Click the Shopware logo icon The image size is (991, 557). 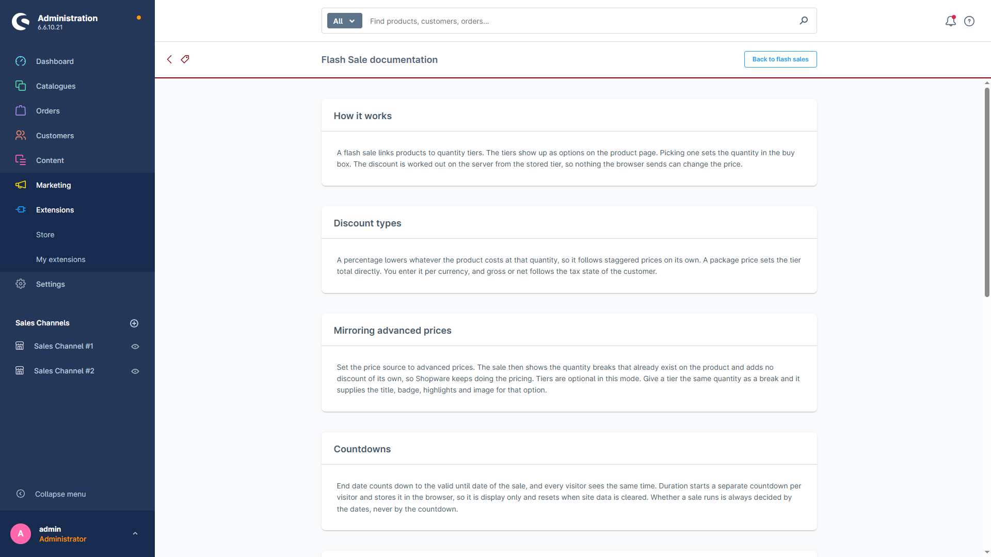[x=21, y=22]
